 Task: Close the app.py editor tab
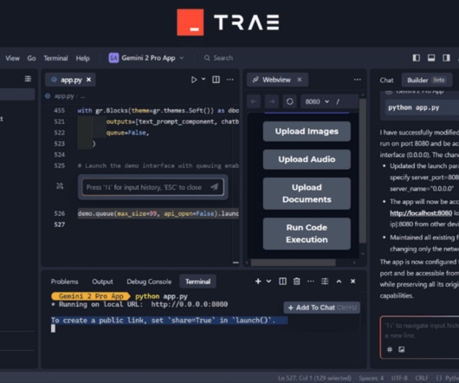pos(88,80)
